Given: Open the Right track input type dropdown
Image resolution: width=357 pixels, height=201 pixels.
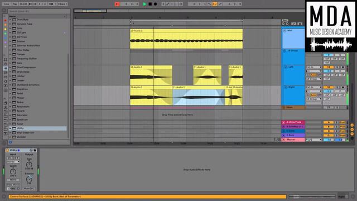Looking at the screenshot, I should click(x=314, y=87).
